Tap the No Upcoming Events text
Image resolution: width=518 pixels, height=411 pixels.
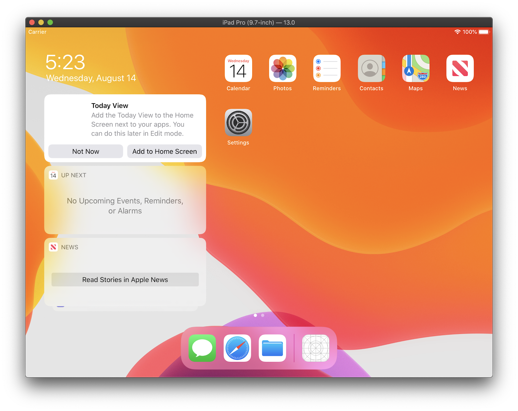click(x=125, y=206)
